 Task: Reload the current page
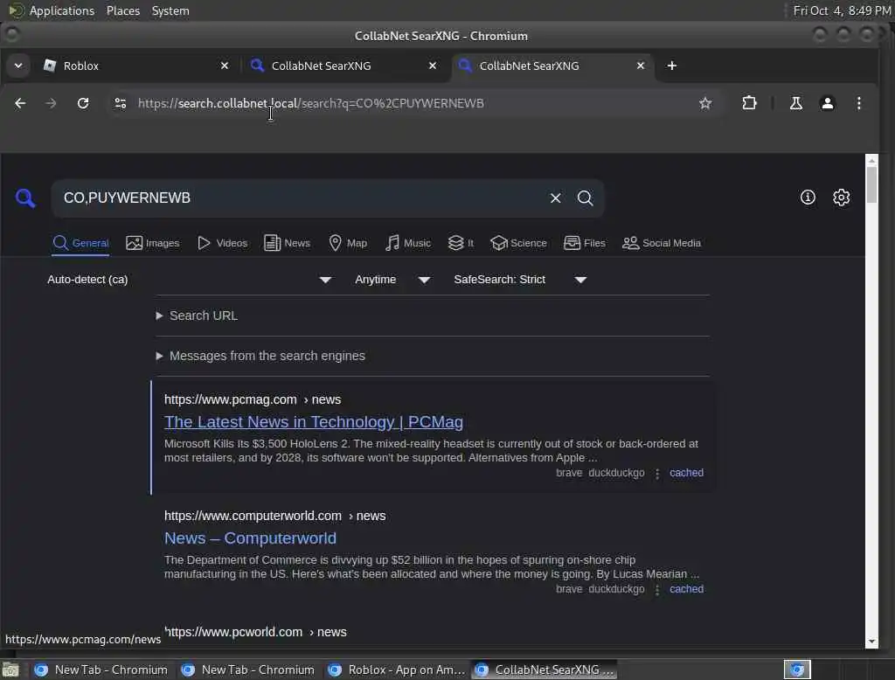[x=83, y=103]
